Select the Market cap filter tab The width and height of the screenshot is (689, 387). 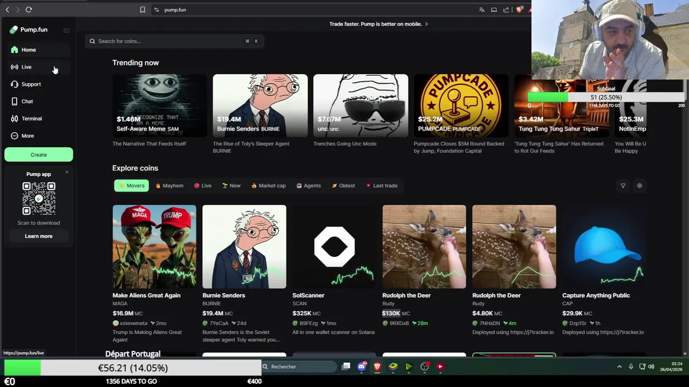(269, 186)
